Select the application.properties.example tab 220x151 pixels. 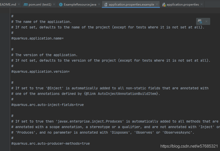(x=131, y=5)
